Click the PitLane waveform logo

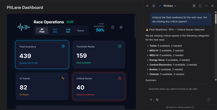click(23, 27)
